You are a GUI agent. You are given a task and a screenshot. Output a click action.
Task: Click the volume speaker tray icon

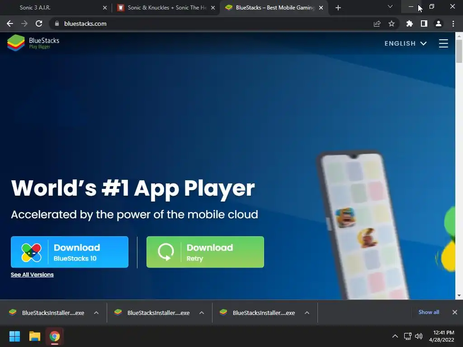point(419,336)
